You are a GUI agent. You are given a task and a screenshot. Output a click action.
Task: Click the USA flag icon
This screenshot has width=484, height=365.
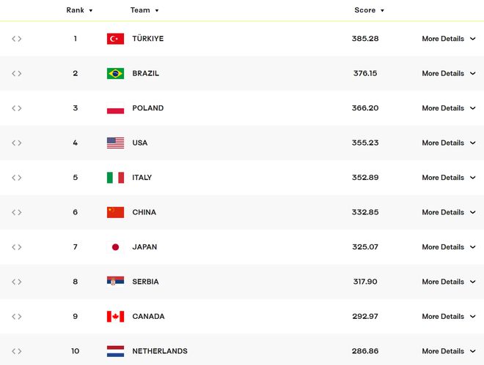coord(115,143)
